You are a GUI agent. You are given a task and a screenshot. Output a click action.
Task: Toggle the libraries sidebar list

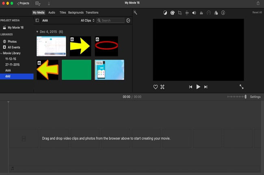(37, 20)
